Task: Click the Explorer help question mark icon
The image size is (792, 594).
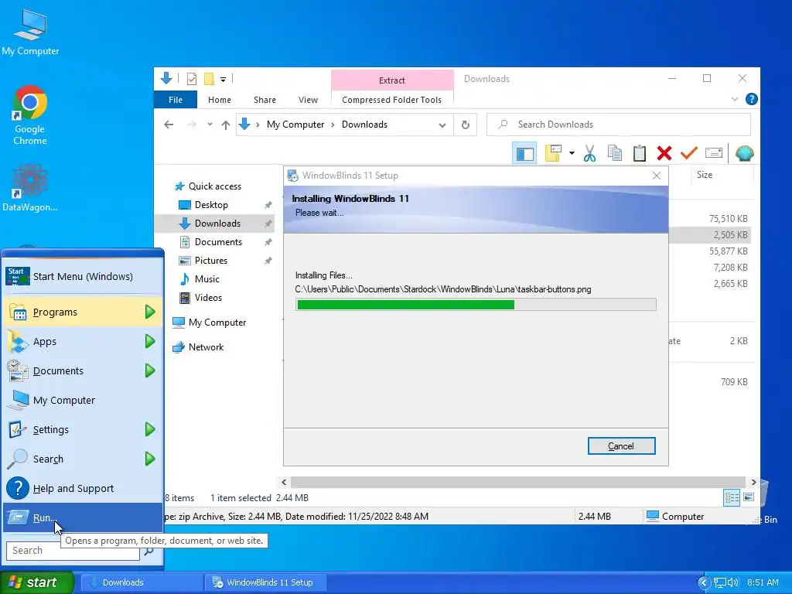Action: (752, 100)
